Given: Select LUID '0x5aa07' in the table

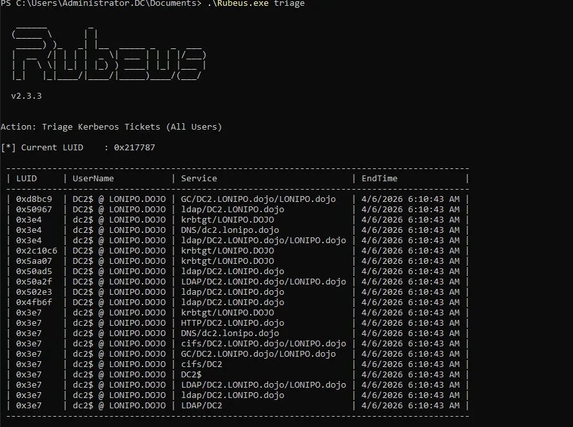Looking at the screenshot, I should pyautogui.click(x=34, y=261).
